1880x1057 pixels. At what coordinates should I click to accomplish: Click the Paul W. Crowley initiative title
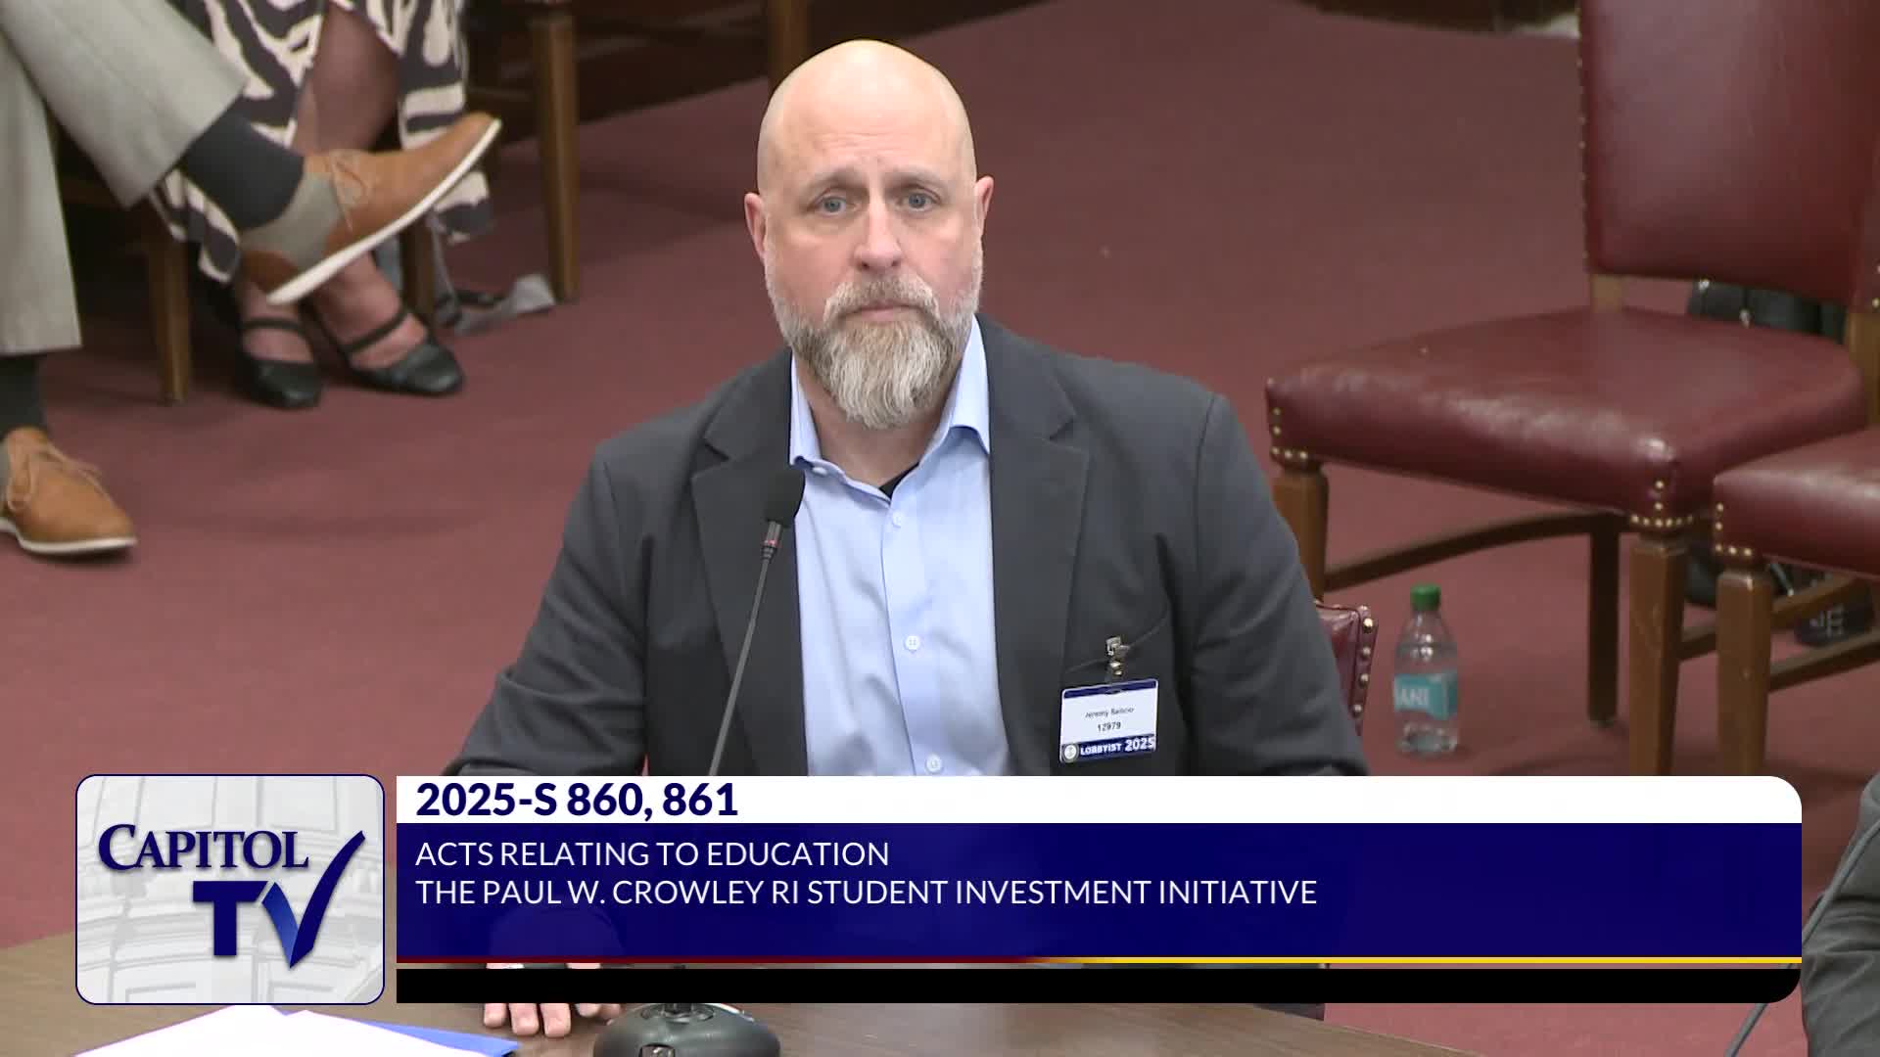tap(866, 893)
